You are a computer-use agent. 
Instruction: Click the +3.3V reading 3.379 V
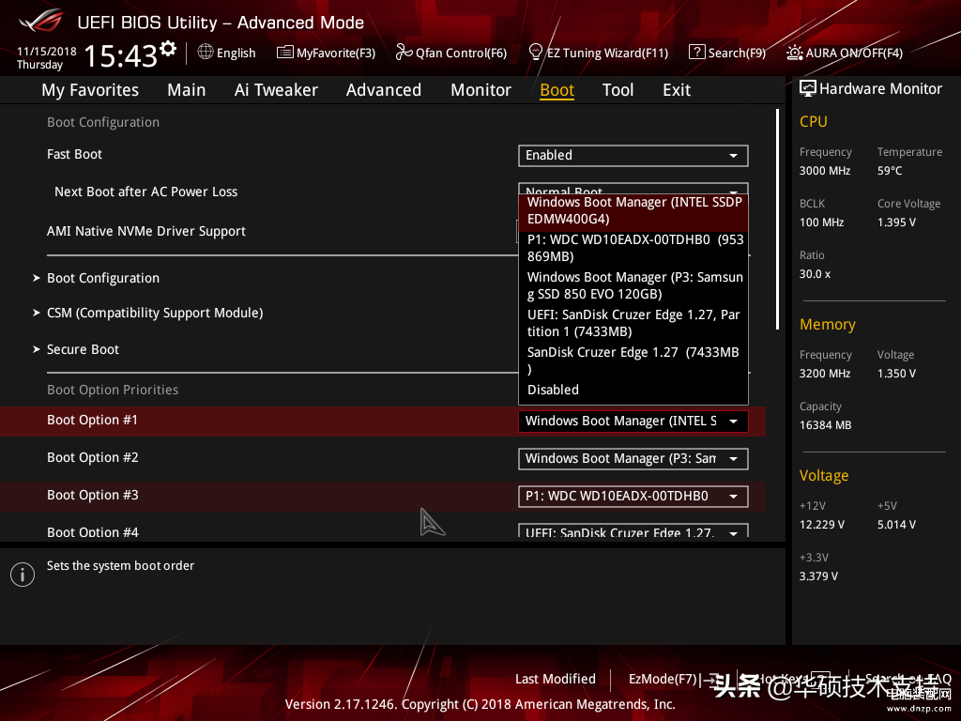[818, 576]
